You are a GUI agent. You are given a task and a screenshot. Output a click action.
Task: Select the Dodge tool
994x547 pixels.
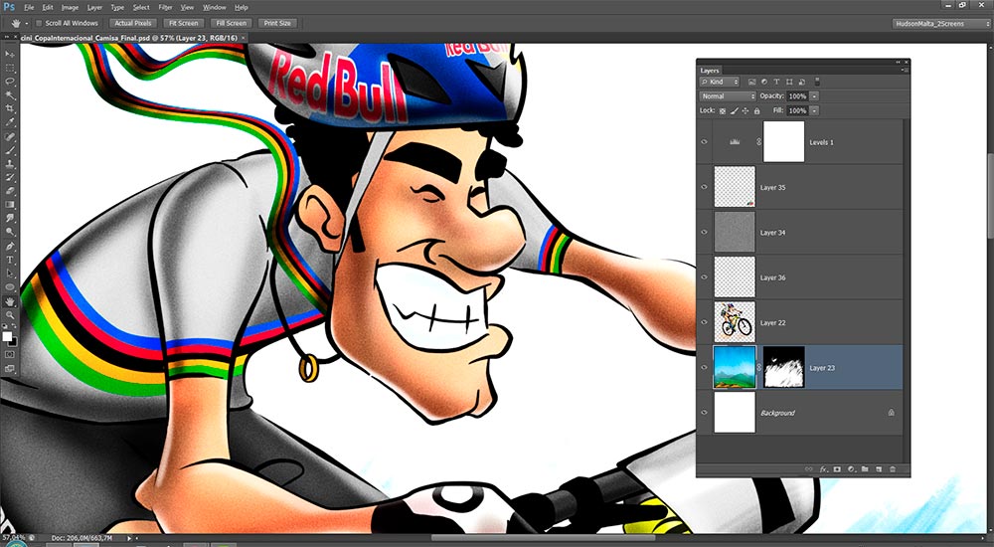point(10,232)
